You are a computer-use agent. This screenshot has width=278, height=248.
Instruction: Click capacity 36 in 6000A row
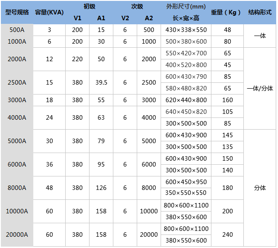pyautogui.click(x=49, y=164)
